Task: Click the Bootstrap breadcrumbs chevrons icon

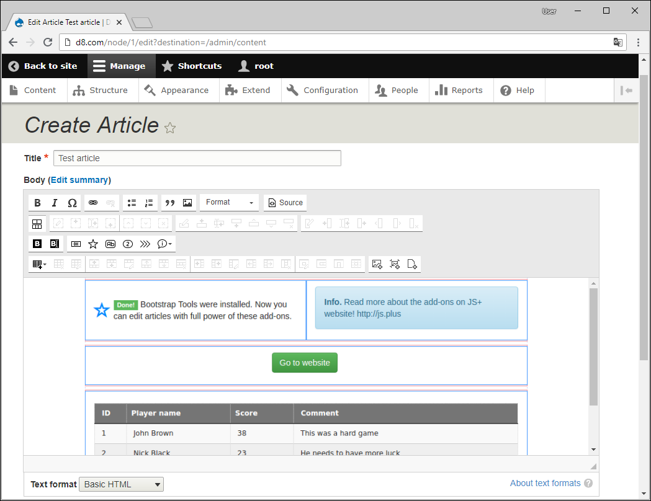Action: coord(145,244)
